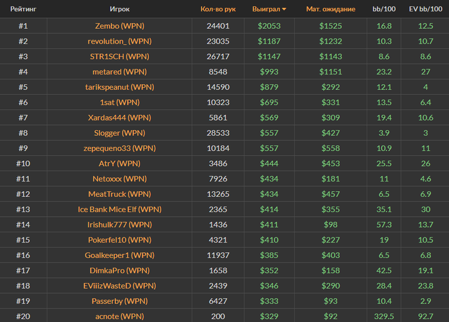This screenshot has height=322, width=449.
Task: Open player MeatTruck (WPN) profile
Action: 120,194
